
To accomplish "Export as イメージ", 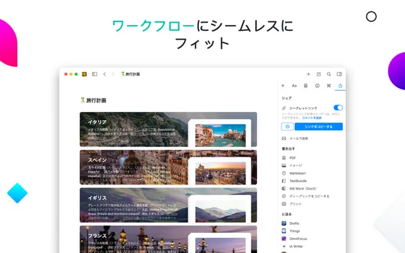I will (x=295, y=166).
